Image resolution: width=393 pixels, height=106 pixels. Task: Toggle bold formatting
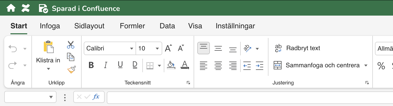[x=91, y=65]
